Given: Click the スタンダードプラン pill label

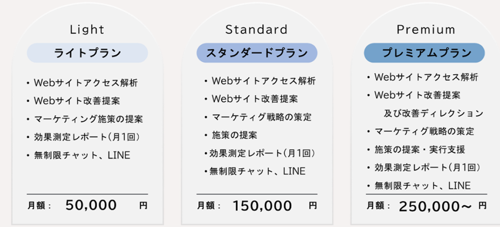Looking at the screenshot, I should pos(257,53).
